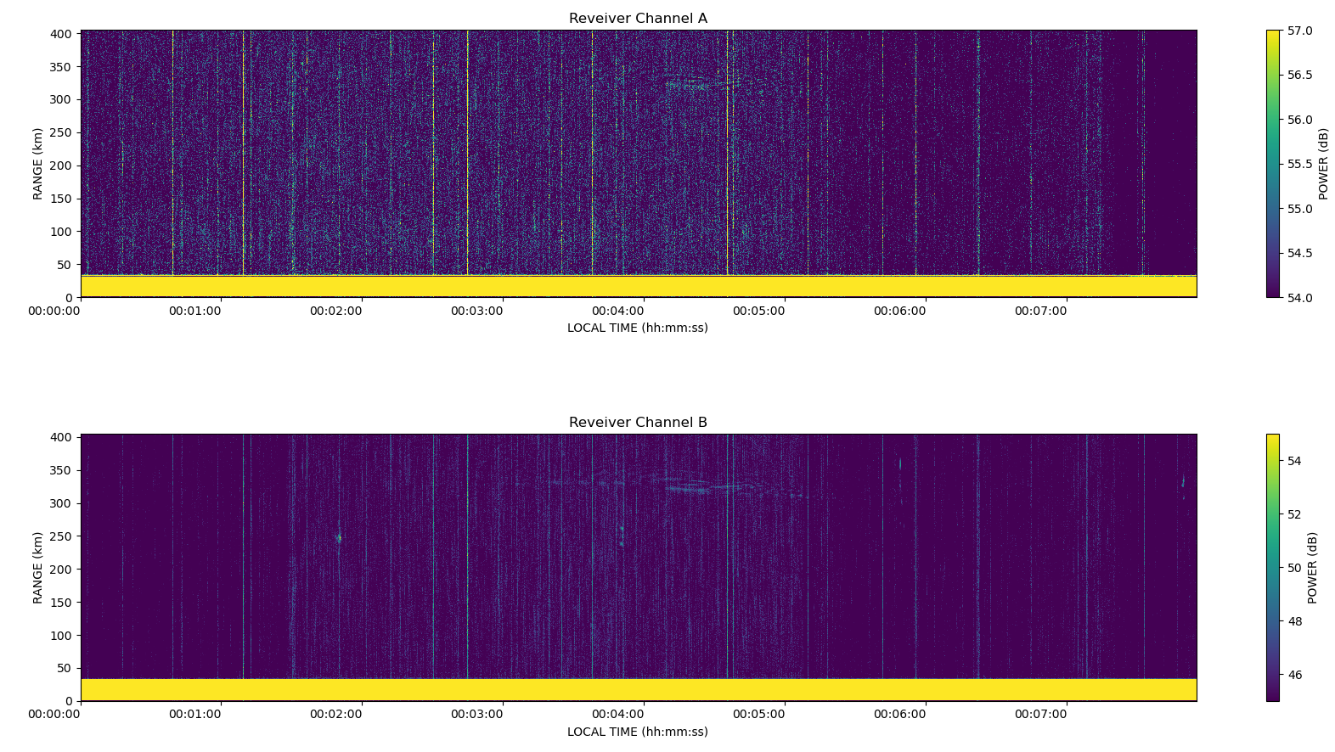Viewport: 1335px width, 752px height.
Task: Click the "50" tick on Channel B colorbar
Action: click(x=1294, y=568)
